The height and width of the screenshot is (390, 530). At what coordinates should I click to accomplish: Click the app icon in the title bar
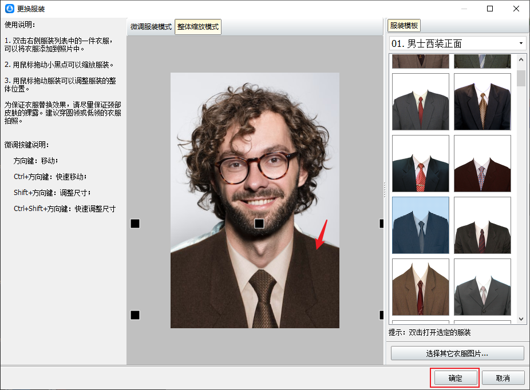[x=9, y=9]
